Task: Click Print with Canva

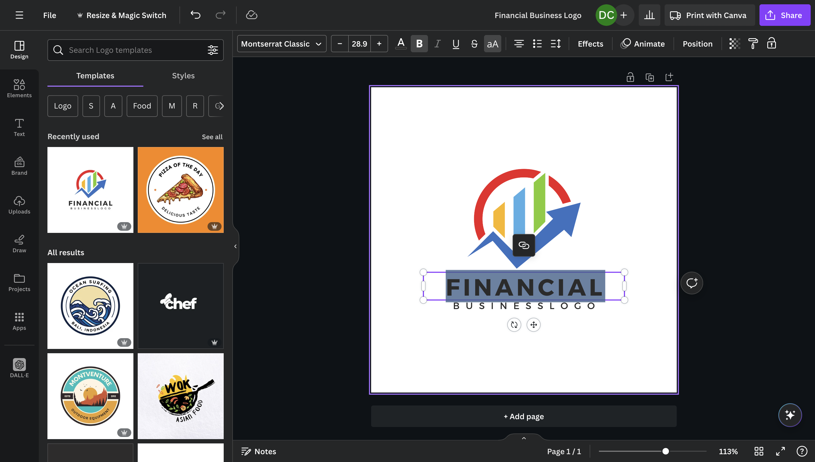Action: pyautogui.click(x=709, y=15)
